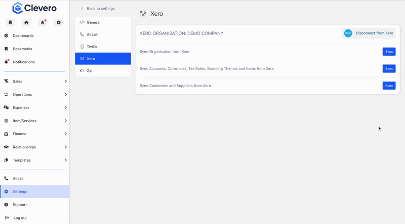Open the bookmark shortcut icon button
The image size is (405, 224).
pyautogui.click(x=10, y=22)
